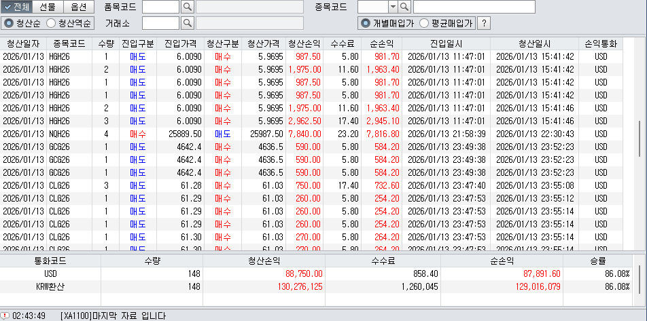The width and height of the screenshot is (647, 321).
Task: Select the 청산순 radio button
Action: point(22,23)
